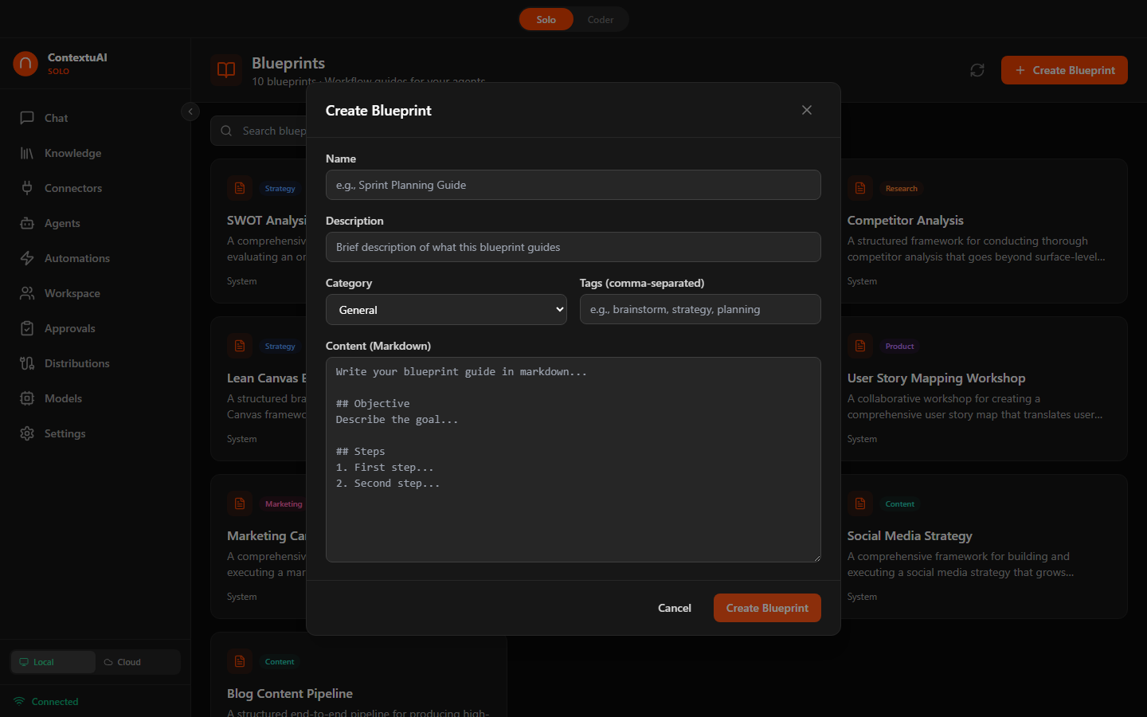
Task: Open the Knowledge library icon
Action: click(27, 153)
